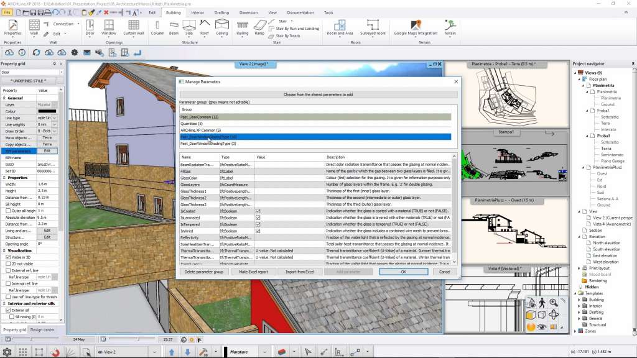Open the Drafting ribbon tab
Image resolution: width=637 pixels, height=358 pixels.
[x=221, y=12]
